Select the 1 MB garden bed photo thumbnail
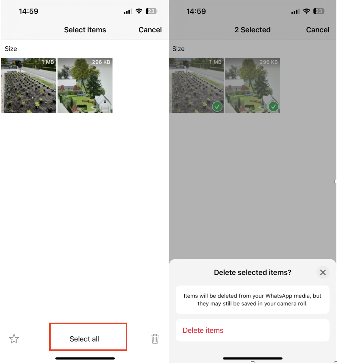The image size is (337, 363). 29,86
